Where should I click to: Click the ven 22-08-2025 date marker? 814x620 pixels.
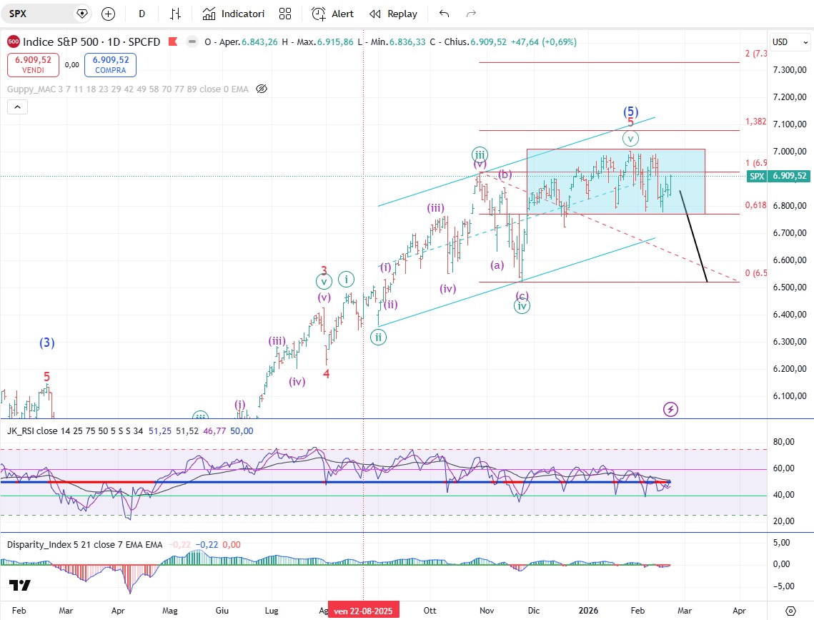tap(363, 611)
